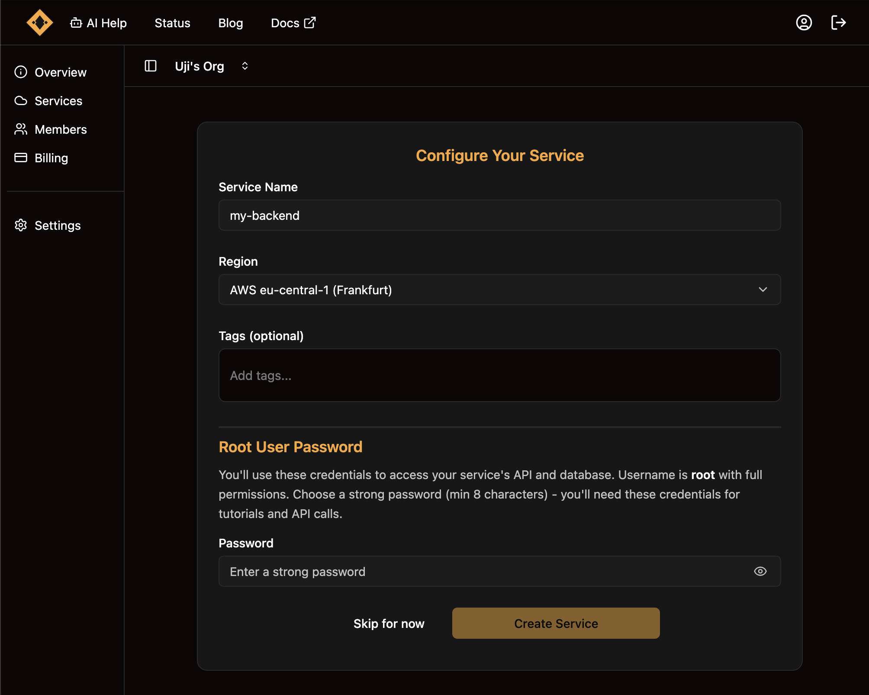Image resolution: width=869 pixels, height=695 pixels.
Task: Click the Add tags field
Action: [499, 375]
